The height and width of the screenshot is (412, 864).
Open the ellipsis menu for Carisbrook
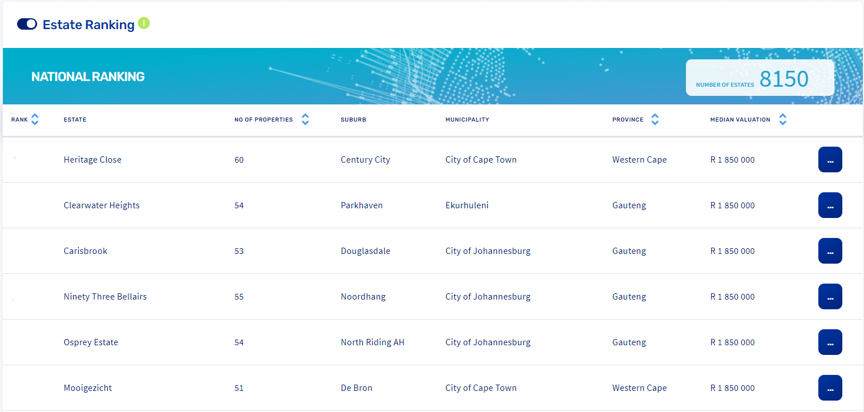pyautogui.click(x=830, y=251)
